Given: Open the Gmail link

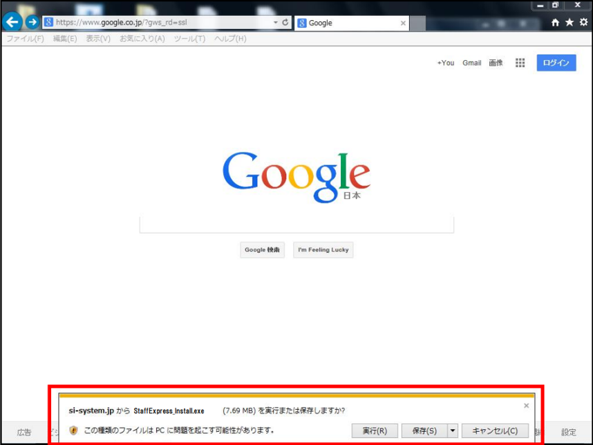Looking at the screenshot, I should click(x=471, y=63).
